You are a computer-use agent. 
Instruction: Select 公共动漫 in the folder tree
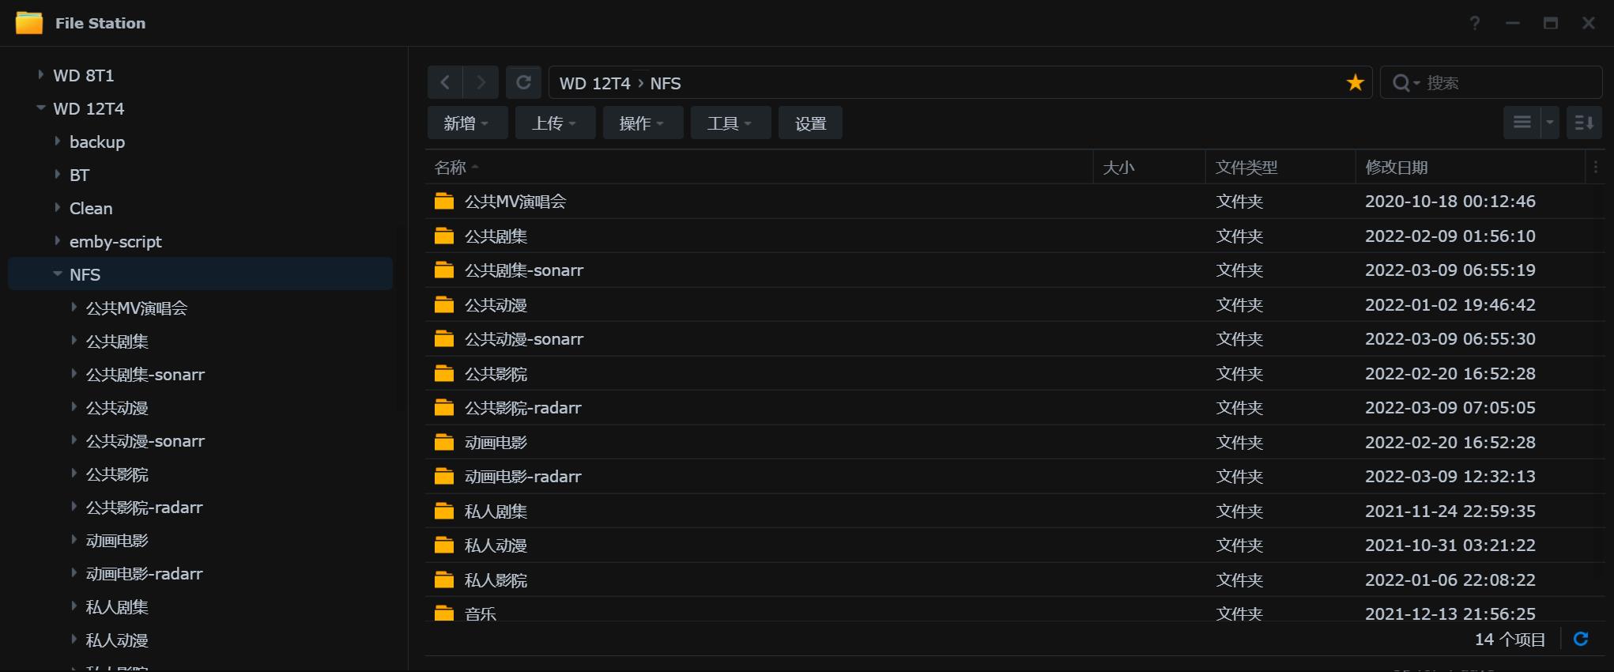click(117, 407)
